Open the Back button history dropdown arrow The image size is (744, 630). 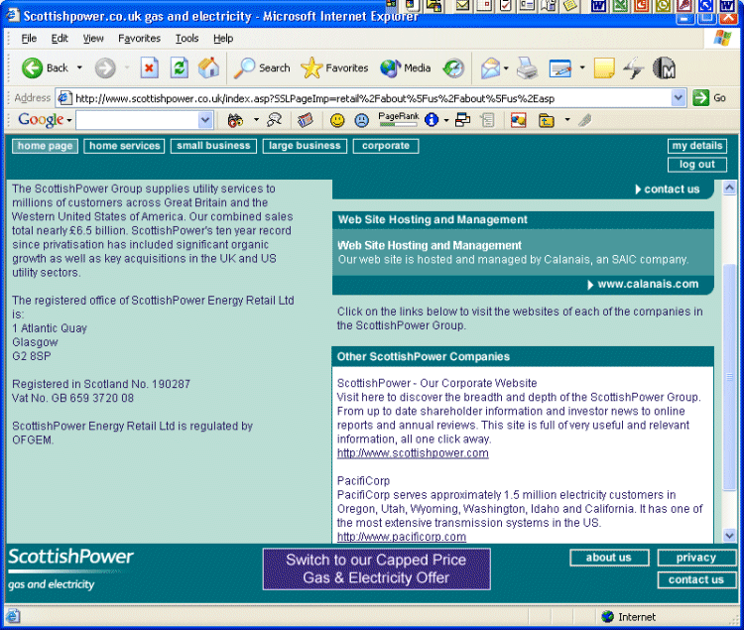coord(79,67)
